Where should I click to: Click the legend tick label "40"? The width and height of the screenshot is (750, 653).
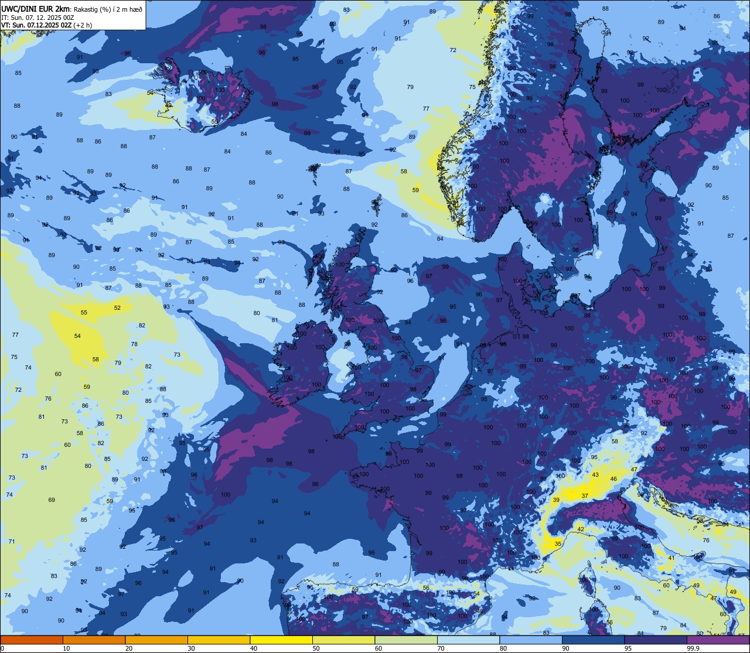pos(254,648)
